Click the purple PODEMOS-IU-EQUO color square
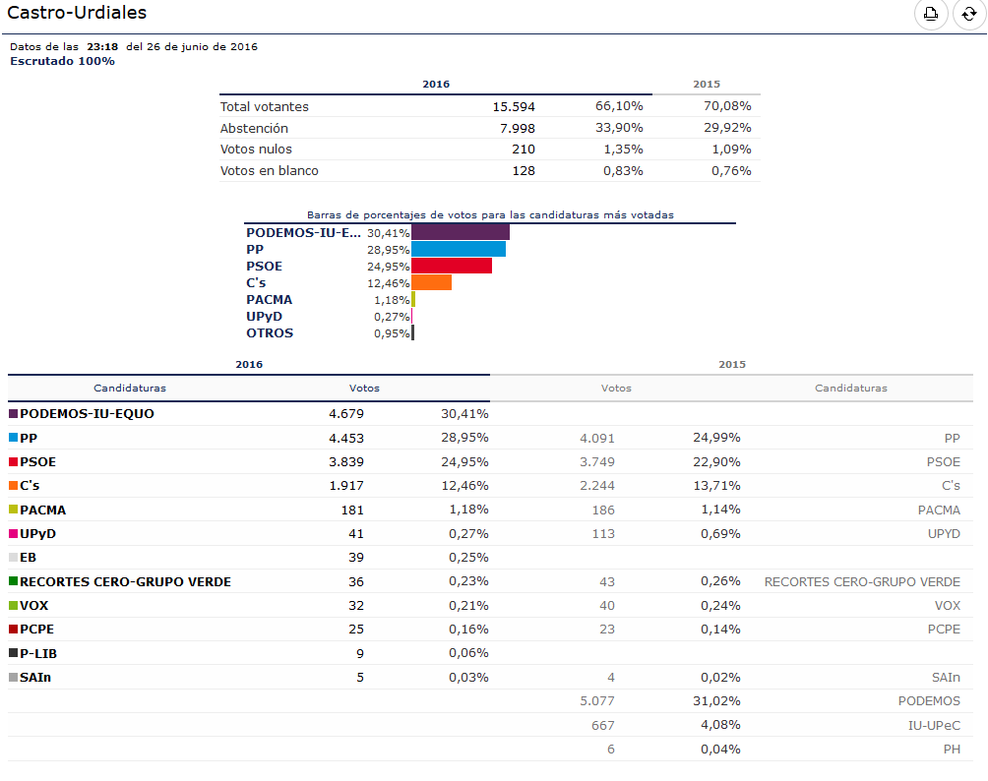Viewport: 988px width, 781px height. pyautogui.click(x=13, y=414)
